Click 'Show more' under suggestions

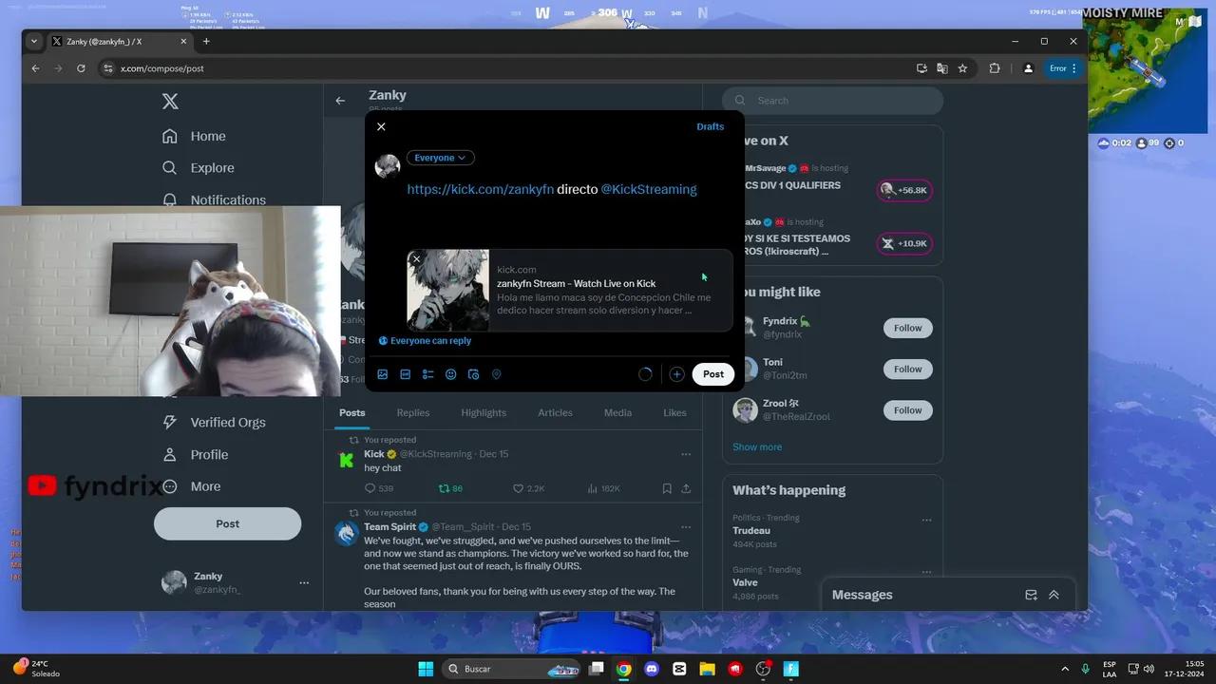[757, 447]
